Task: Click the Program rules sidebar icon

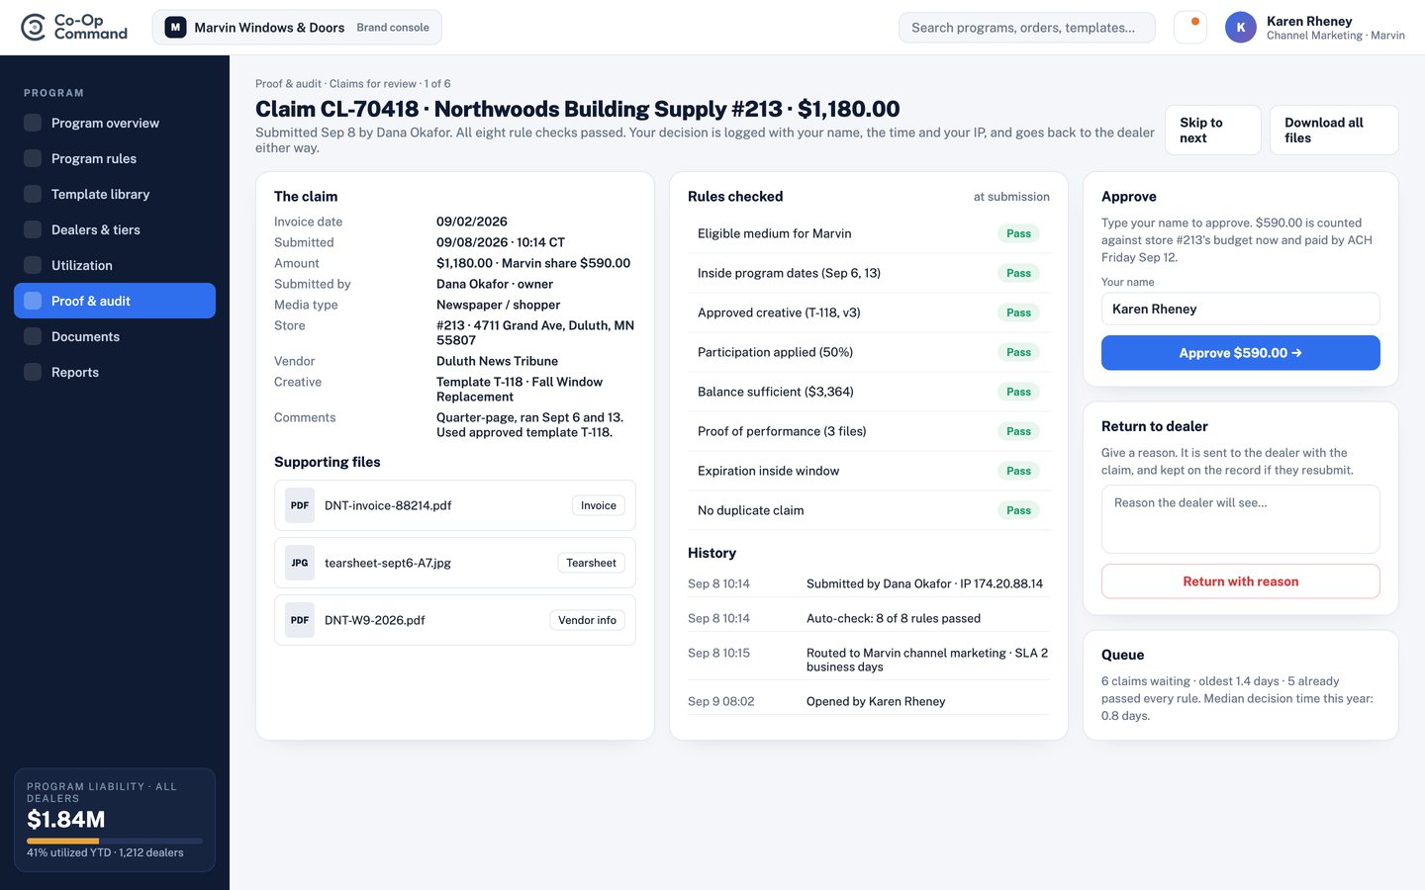Action: coord(33,158)
